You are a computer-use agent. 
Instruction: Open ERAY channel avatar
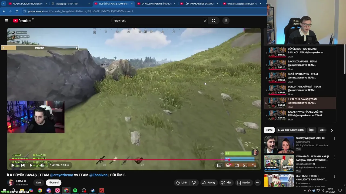click(11, 183)
